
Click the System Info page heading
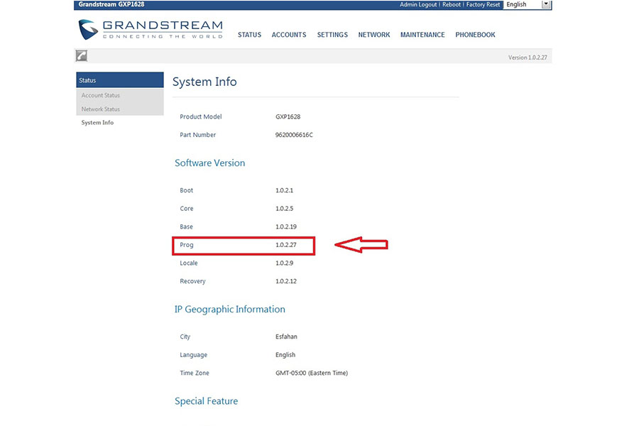point(204,82)
